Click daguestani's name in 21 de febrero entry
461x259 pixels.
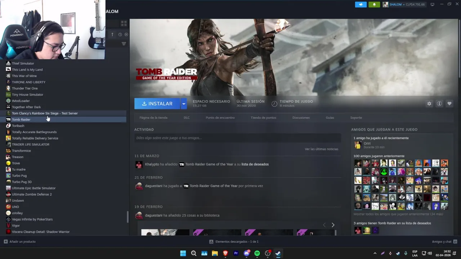[x=153, y=186]
